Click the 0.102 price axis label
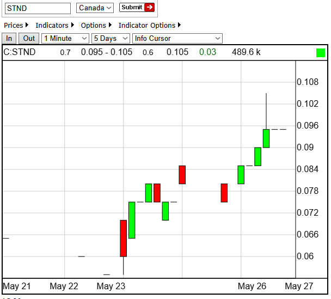 tap(308, 104)
